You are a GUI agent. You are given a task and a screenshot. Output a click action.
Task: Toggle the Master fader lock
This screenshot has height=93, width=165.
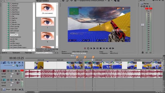coord(143,52)
